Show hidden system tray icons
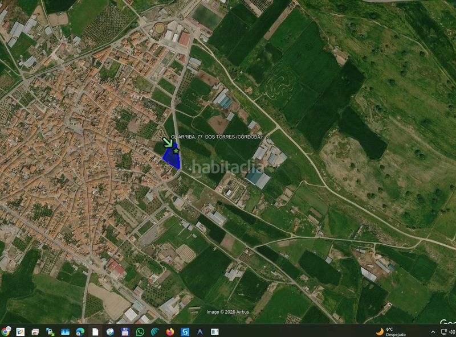This screenshot has width=456, height=337. click(433, 332)
